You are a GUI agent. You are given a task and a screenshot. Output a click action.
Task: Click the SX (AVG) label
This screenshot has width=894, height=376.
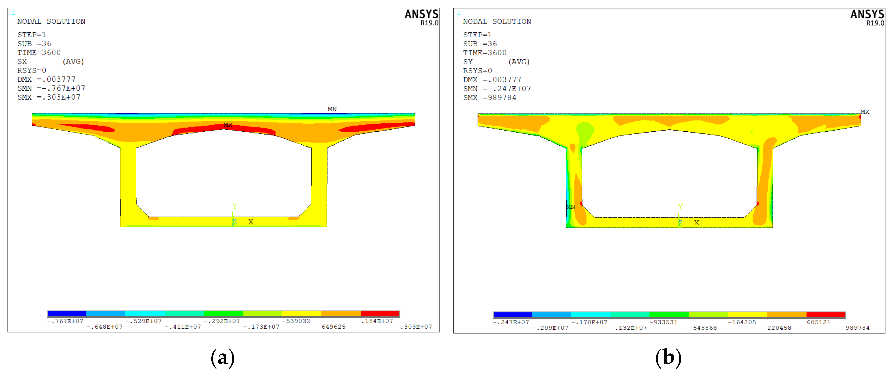coord(51,62)
